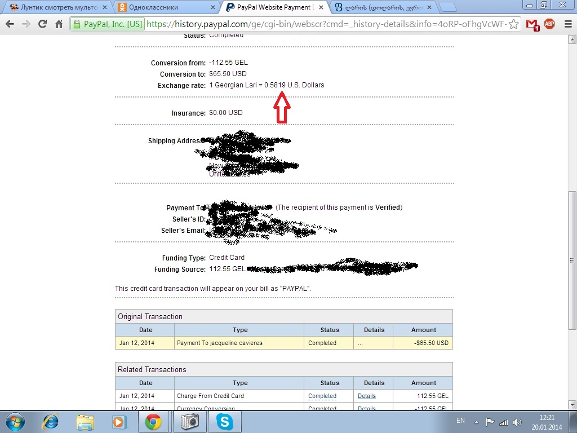Click the vertical scrollbar thumb
This screenshot has width=577, height=433.
(x=572, y=260)
